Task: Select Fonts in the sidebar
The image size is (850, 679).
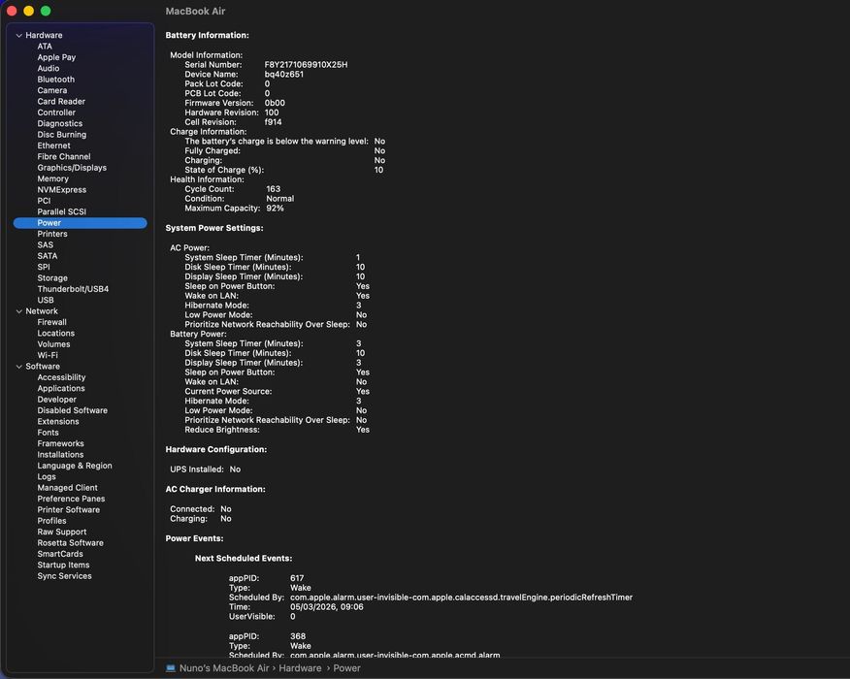Action: 48,433
